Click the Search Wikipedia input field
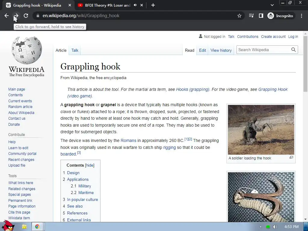Viewport: 308px width, 231px height. coord(263,50)
